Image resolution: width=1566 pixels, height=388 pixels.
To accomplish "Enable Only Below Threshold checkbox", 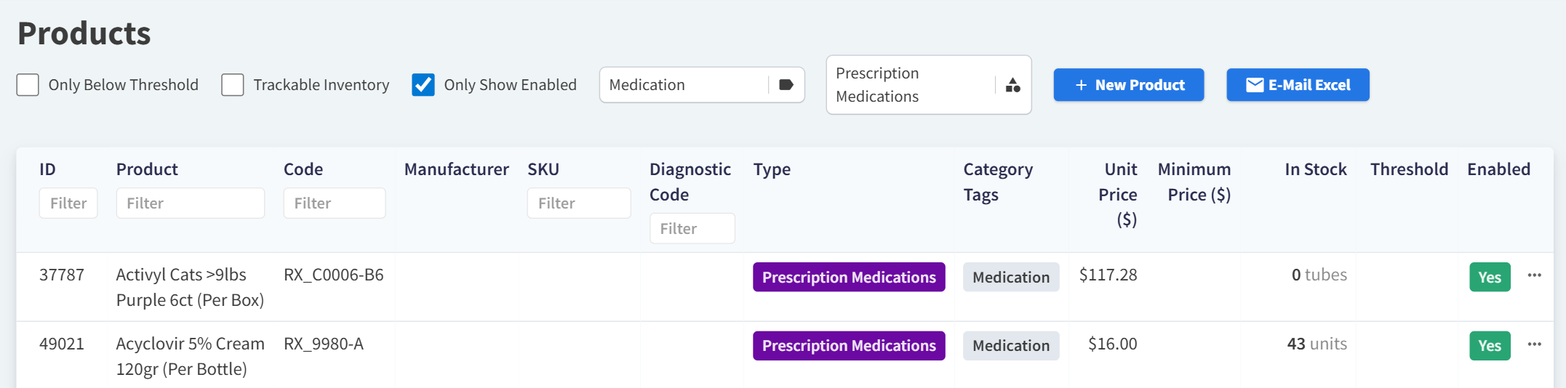I will 28,85.
